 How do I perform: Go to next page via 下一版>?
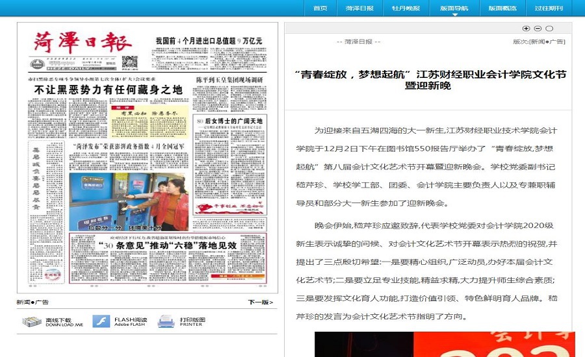(261, 302)
